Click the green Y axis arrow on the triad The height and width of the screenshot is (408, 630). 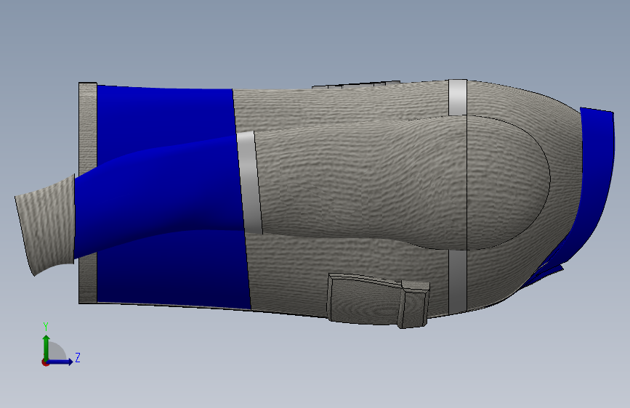(x=47, y=347)
